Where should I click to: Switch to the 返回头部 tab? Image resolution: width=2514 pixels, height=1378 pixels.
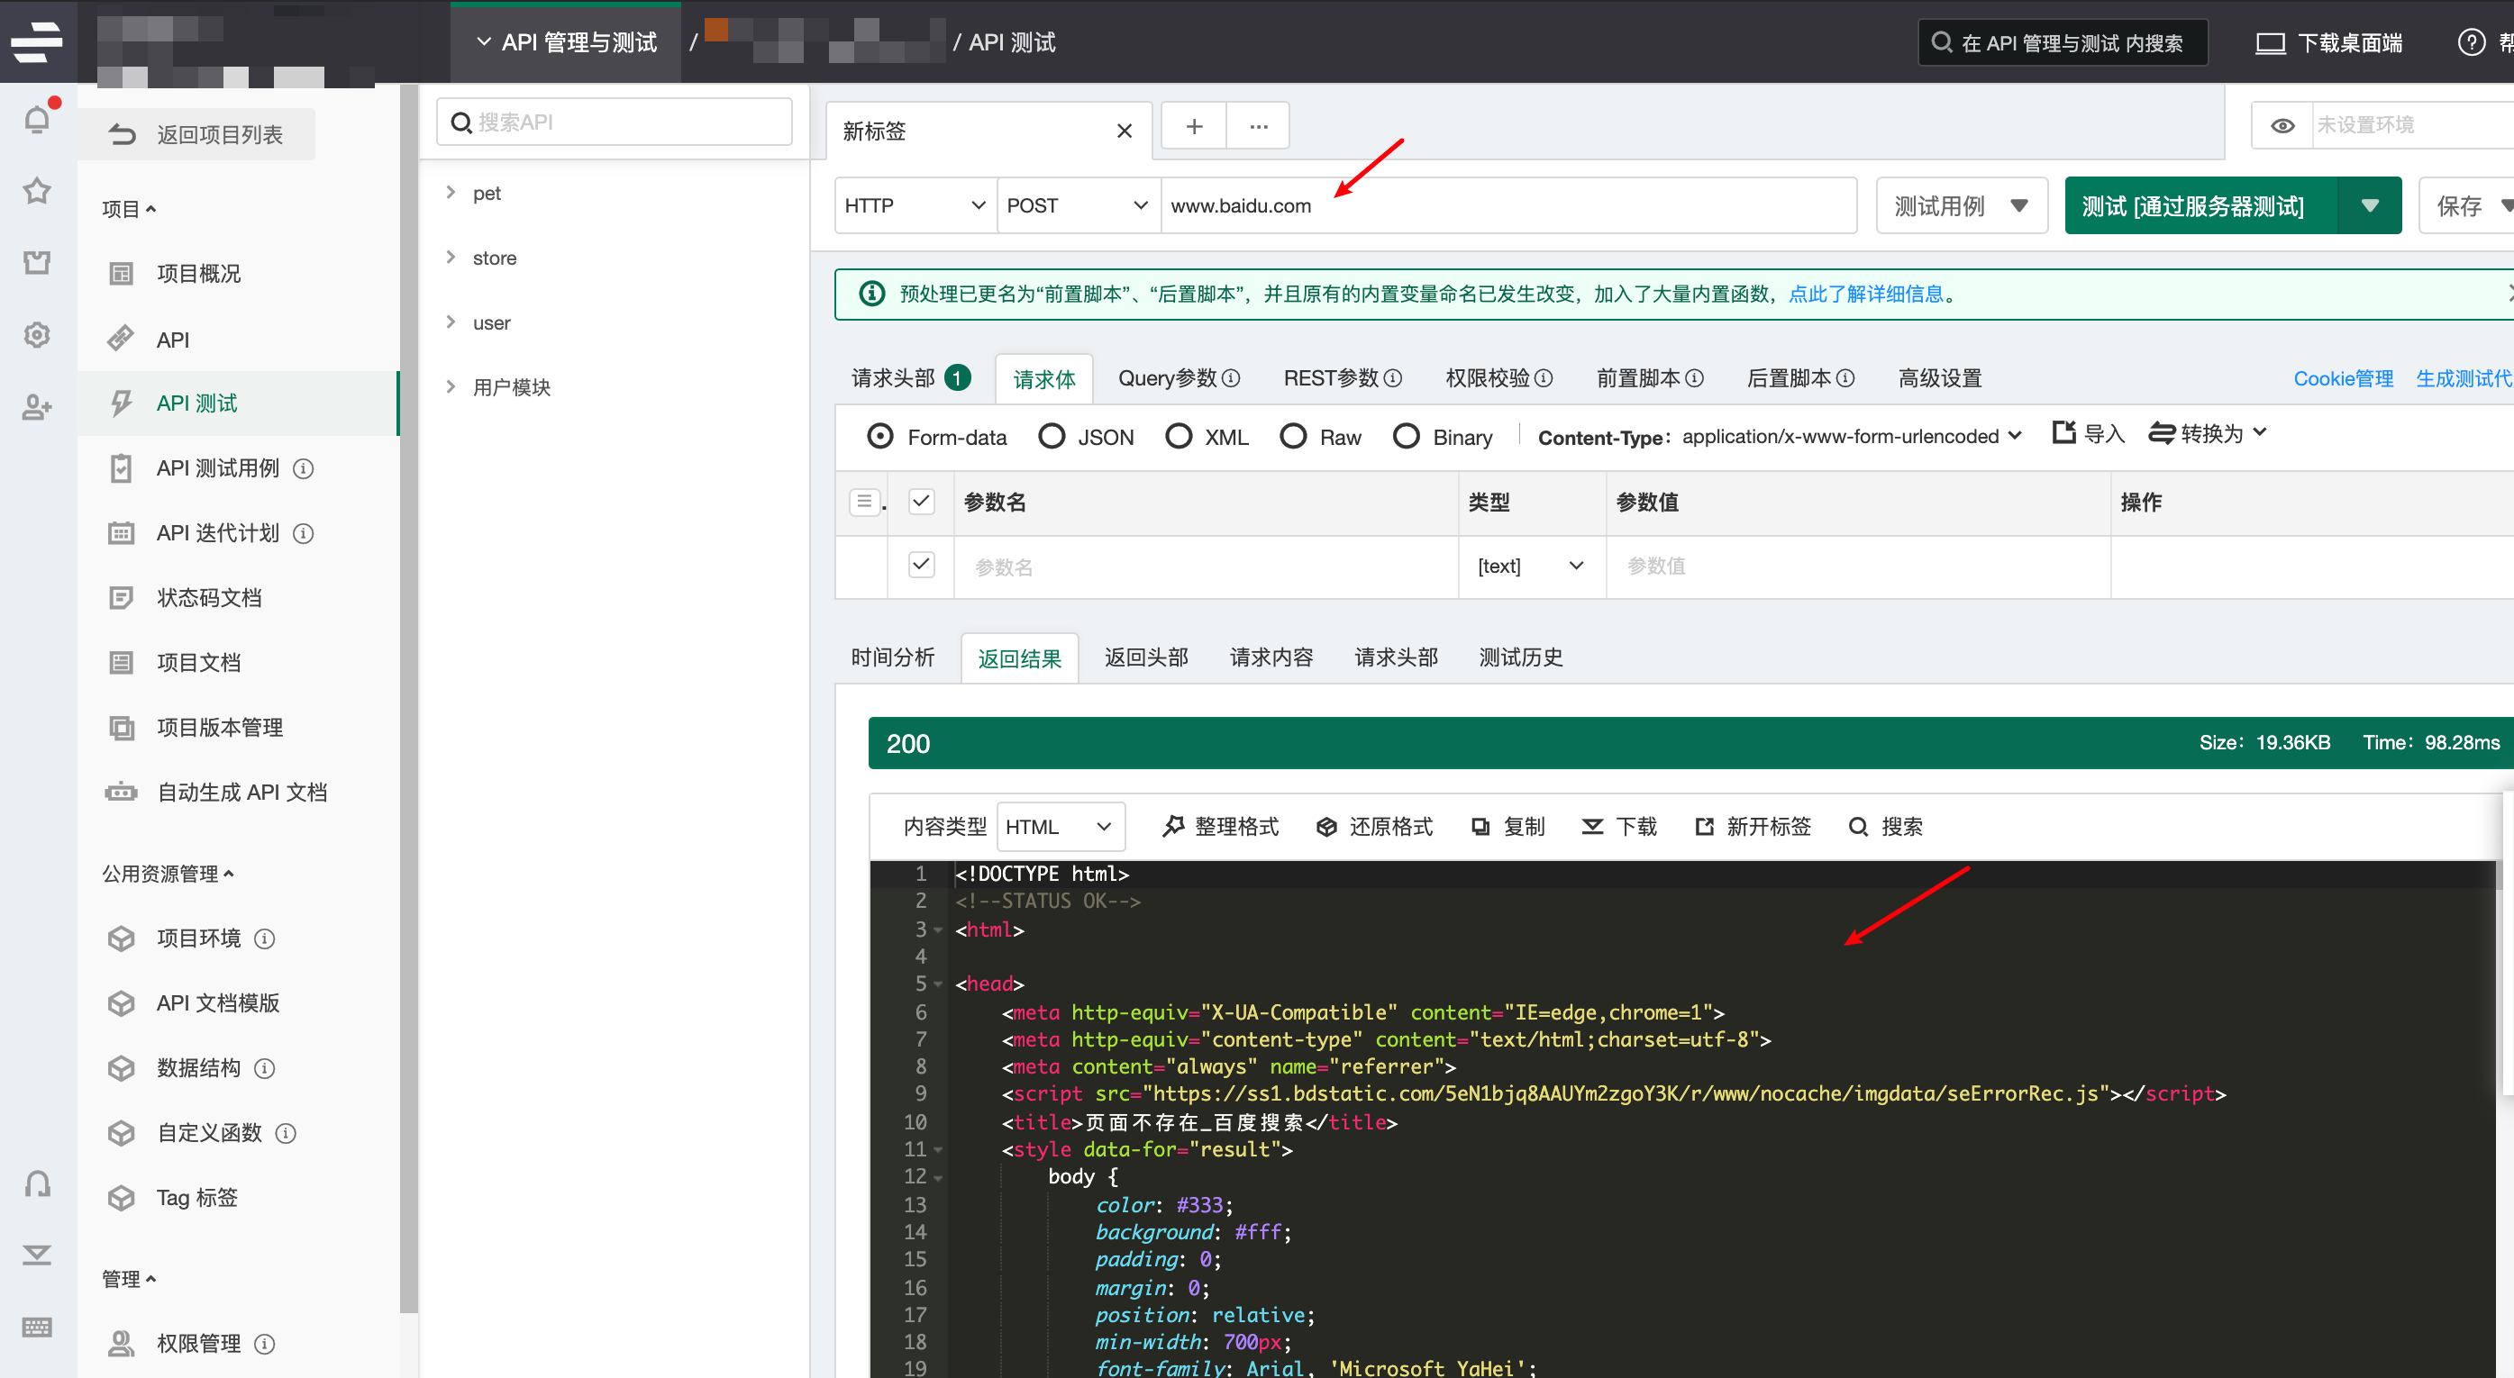[x=1146, y=657]
